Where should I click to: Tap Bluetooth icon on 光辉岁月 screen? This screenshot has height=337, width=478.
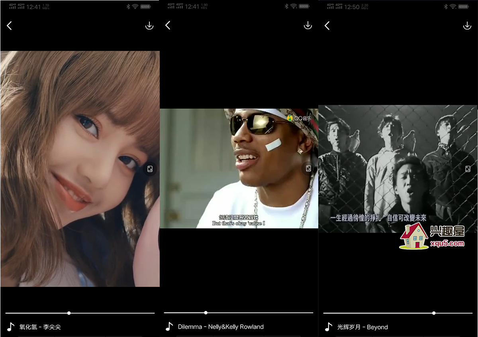[x=447, y=6]
